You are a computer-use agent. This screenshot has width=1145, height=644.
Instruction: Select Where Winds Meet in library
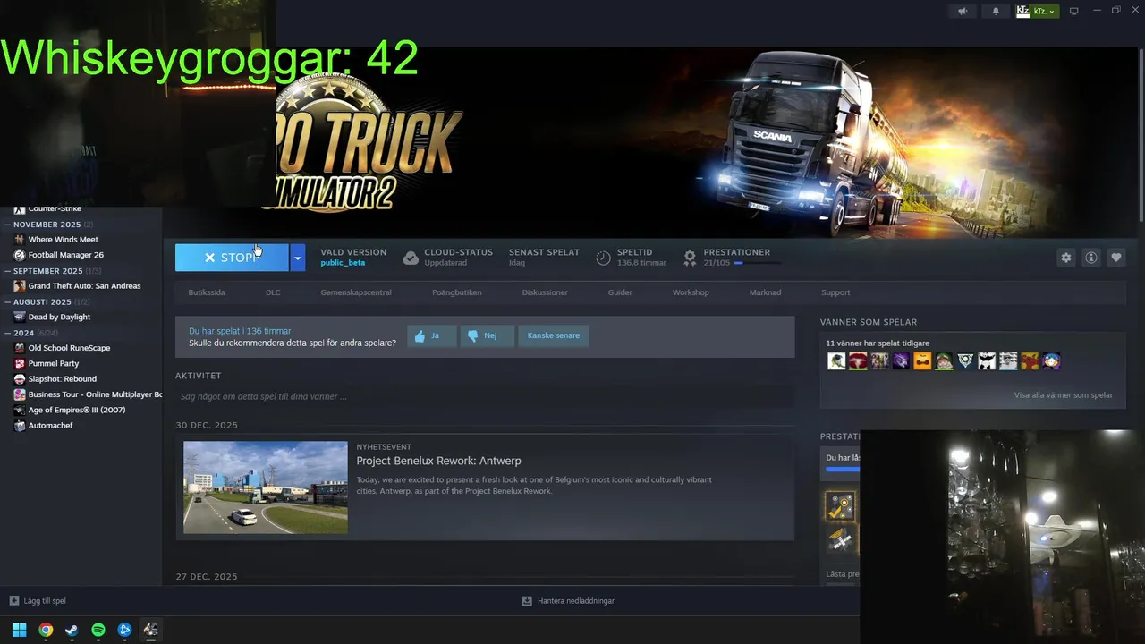point(63,240)
